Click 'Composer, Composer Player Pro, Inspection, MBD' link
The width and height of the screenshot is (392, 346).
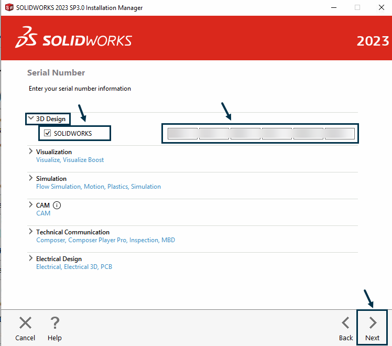(105, 240)
